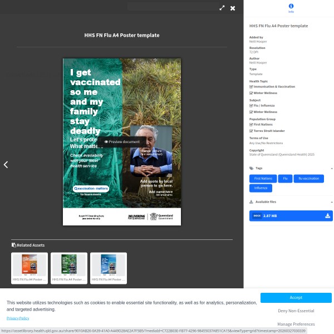Select the flu vaccination tag

[x=308, y=179]
